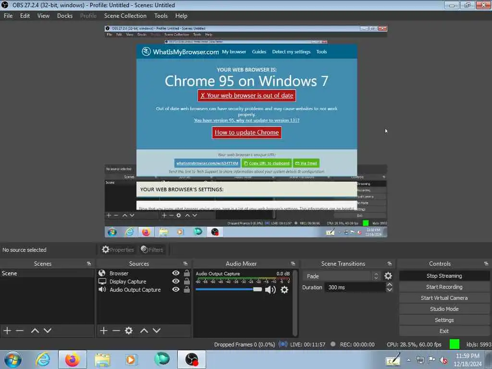Open the Tools menu

[161, 16]
